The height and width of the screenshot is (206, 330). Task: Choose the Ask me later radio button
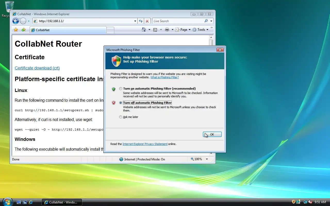[x=121, y=117]
